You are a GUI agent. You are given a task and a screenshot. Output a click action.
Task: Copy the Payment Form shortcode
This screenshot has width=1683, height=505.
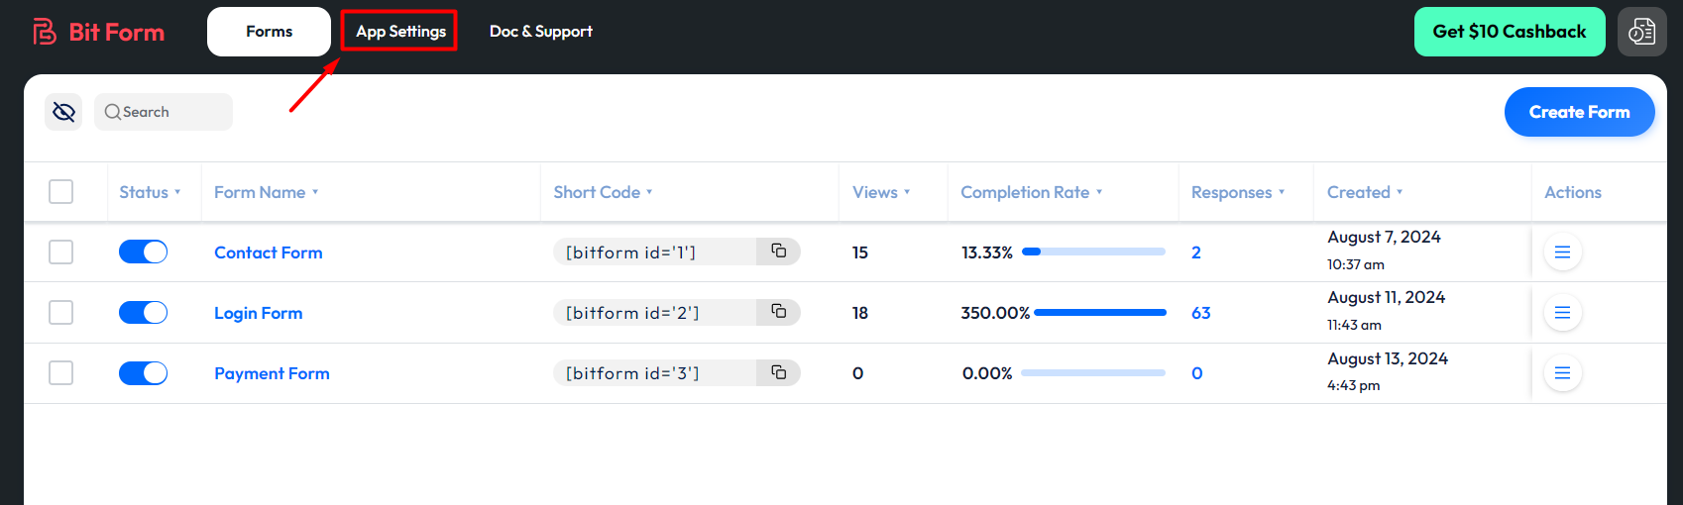(778, 372)
